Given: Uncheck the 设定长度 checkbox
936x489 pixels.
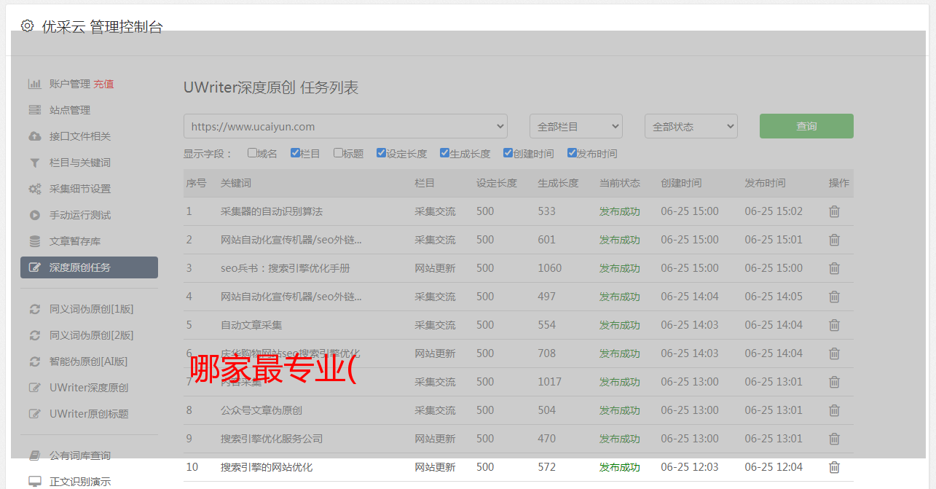Looking at the screenshot, I should coord(381,153).
